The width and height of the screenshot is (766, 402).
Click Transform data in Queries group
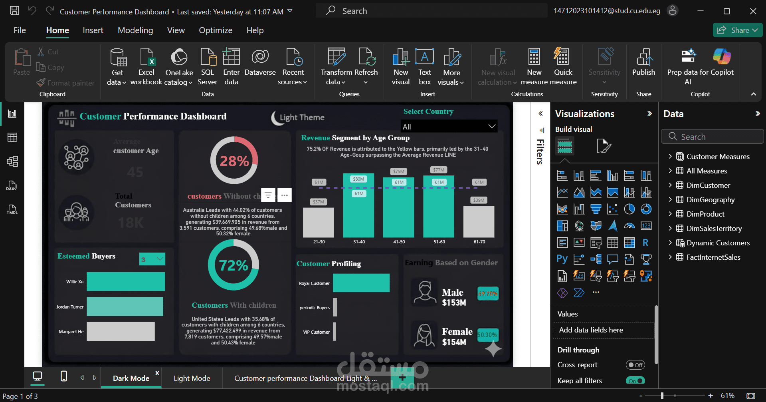point(336,66)
